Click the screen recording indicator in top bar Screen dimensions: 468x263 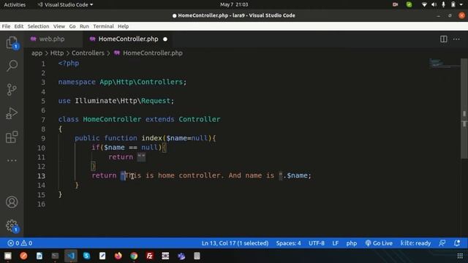pos(395,4)
